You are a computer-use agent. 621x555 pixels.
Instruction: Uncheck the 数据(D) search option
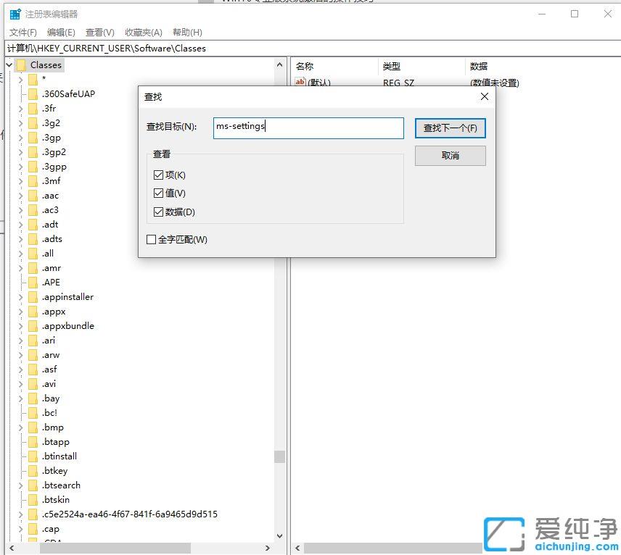point(158,212)
